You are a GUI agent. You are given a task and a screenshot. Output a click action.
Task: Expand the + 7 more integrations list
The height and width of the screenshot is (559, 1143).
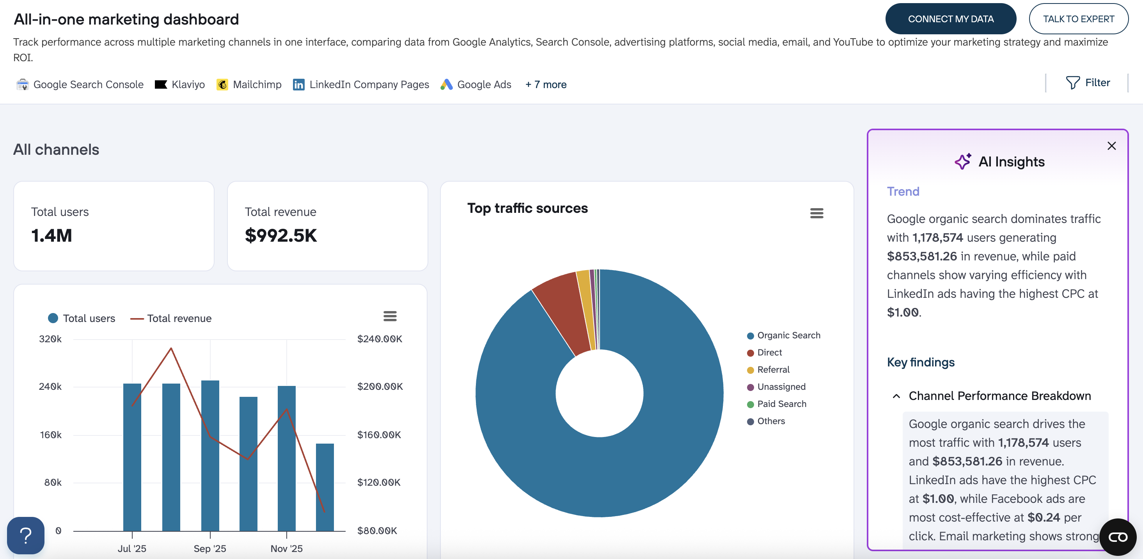(546, 84)
